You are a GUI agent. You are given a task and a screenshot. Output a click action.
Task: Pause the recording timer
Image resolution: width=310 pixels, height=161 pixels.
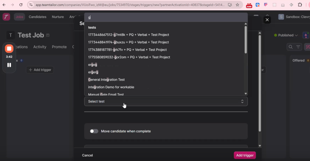[x=9, y=65]
